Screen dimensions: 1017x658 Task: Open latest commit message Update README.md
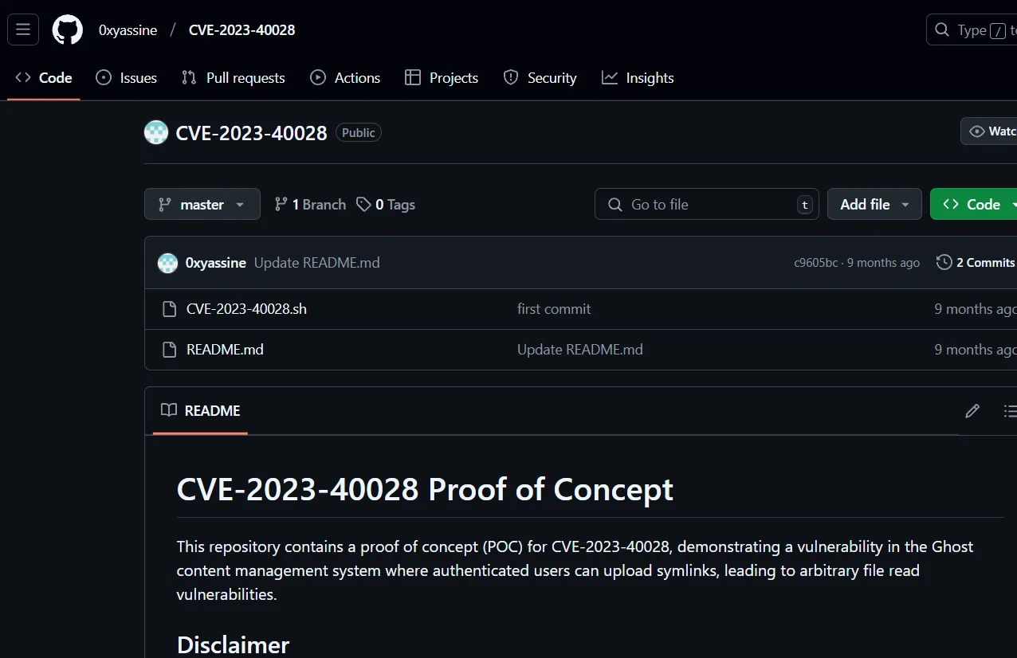tap(316, 263)
